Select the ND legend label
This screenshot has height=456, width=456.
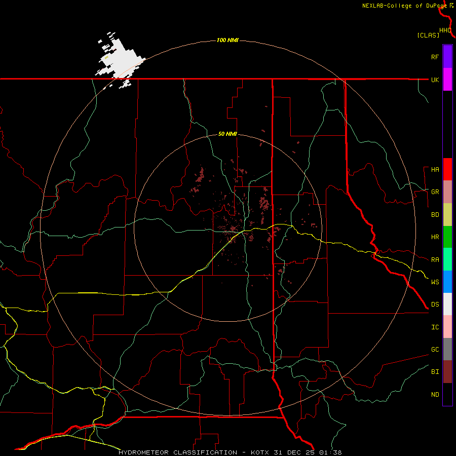coord(435,394)
